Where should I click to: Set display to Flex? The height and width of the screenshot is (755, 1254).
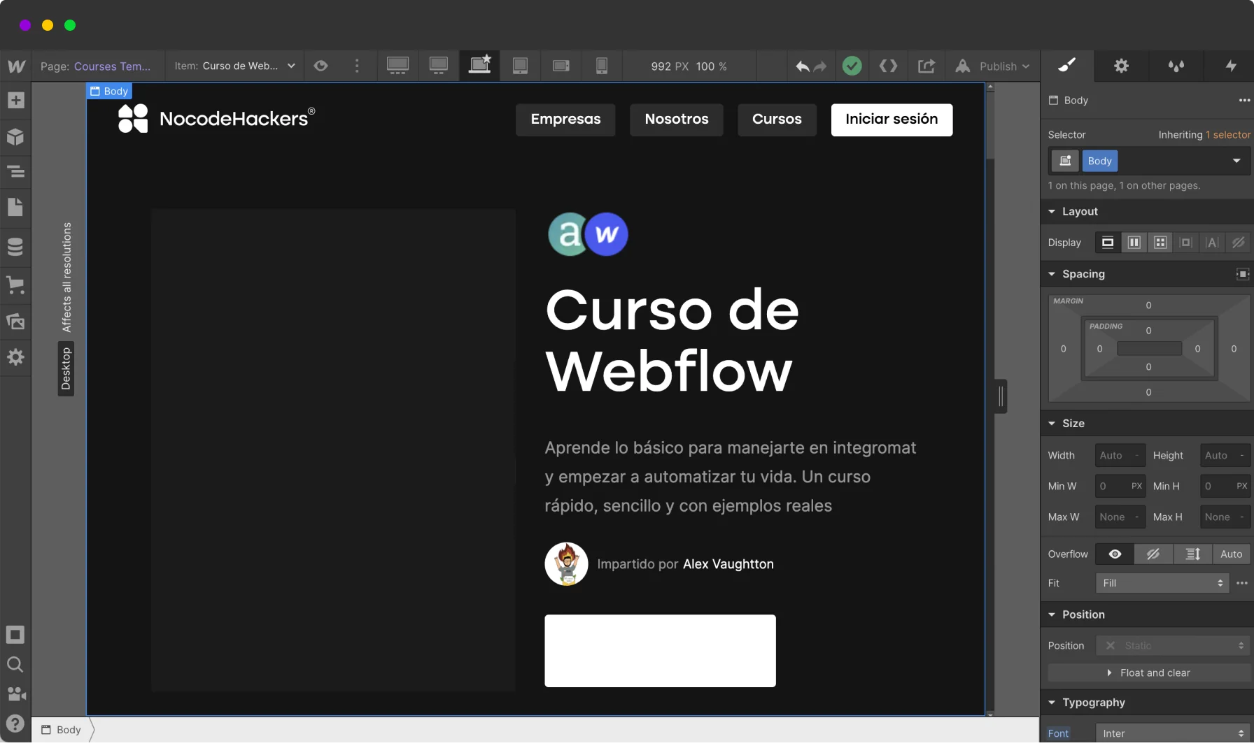point(1134,243)
